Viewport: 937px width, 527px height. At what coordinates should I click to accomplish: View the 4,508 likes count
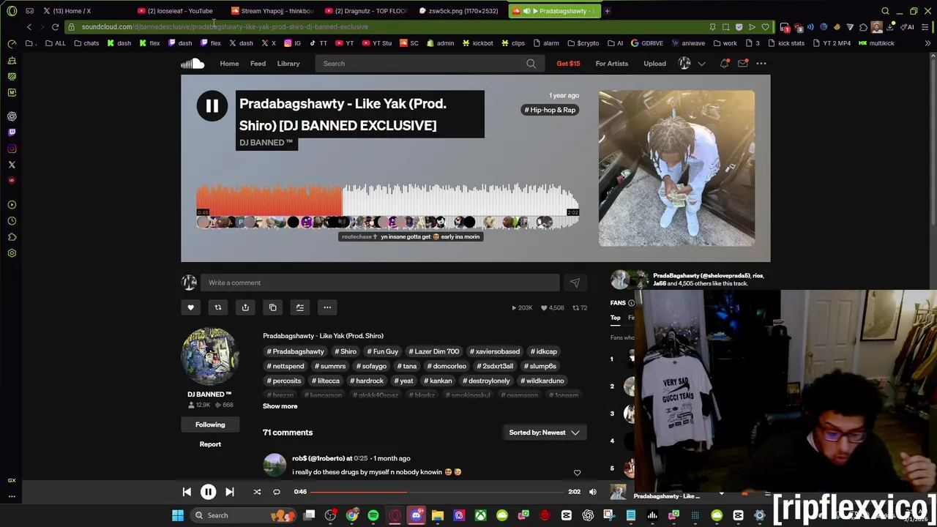click(552, 308)
